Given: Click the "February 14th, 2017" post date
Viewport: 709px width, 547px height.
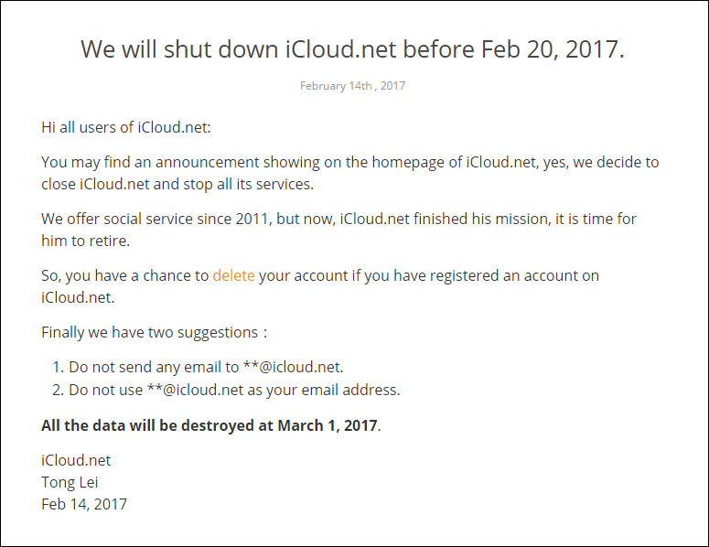Looking at the screenshot, I should tap(352, 86).
